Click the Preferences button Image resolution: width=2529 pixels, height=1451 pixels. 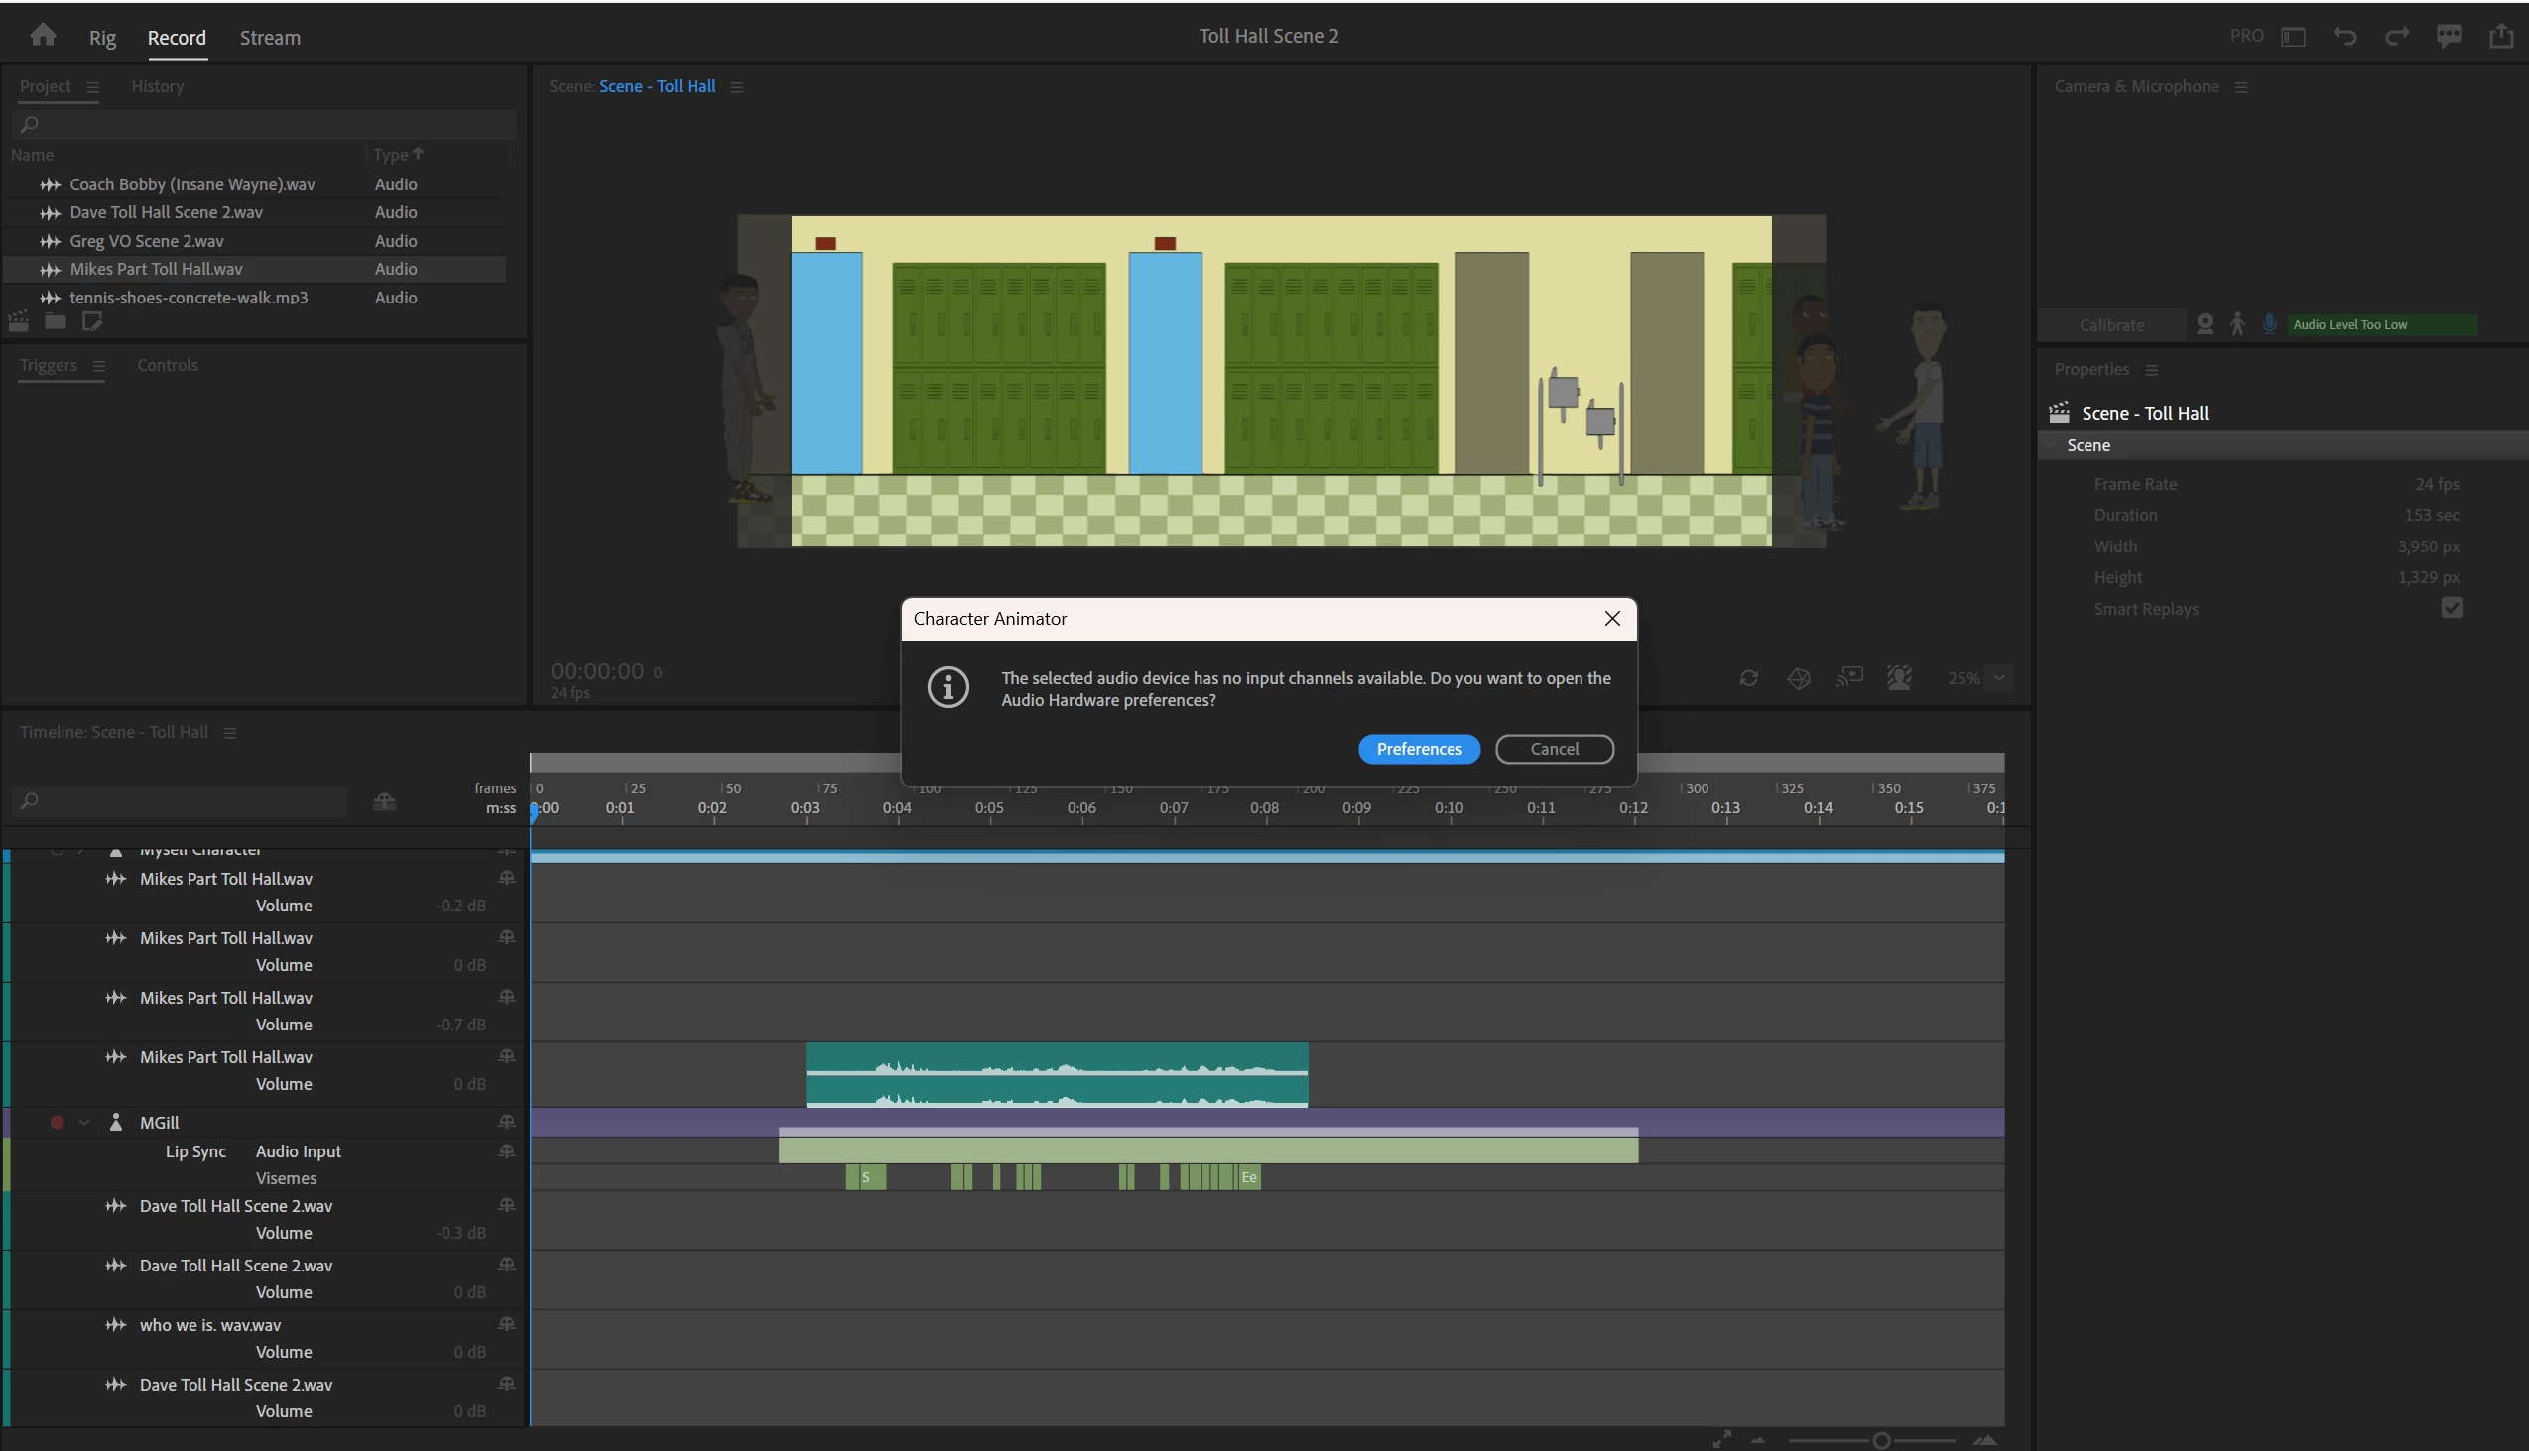(x=1419, y=749)
